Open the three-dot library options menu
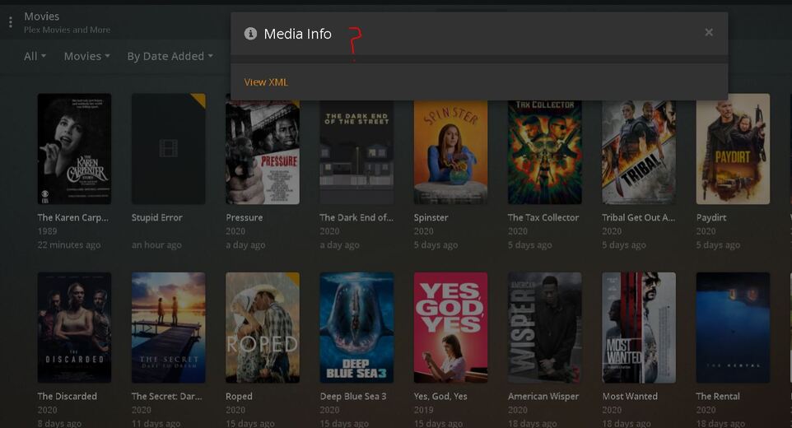792x428 pixels. 11,22
